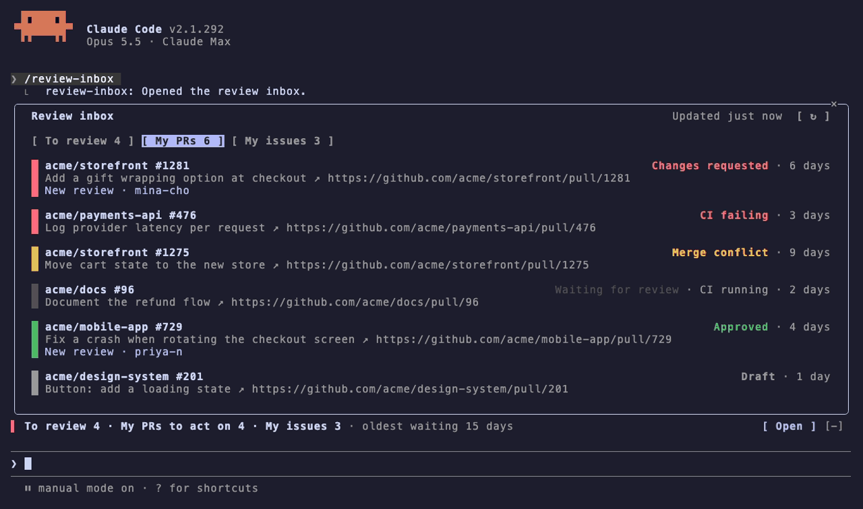The width and height of the screenshot is (863, 509).
Task: Click the Open button in the summary bar
Action: 789,426
